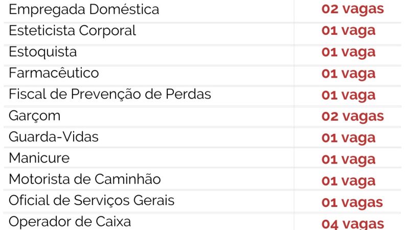Select the vacancy count next to Farmacêutico

[348, 74]
